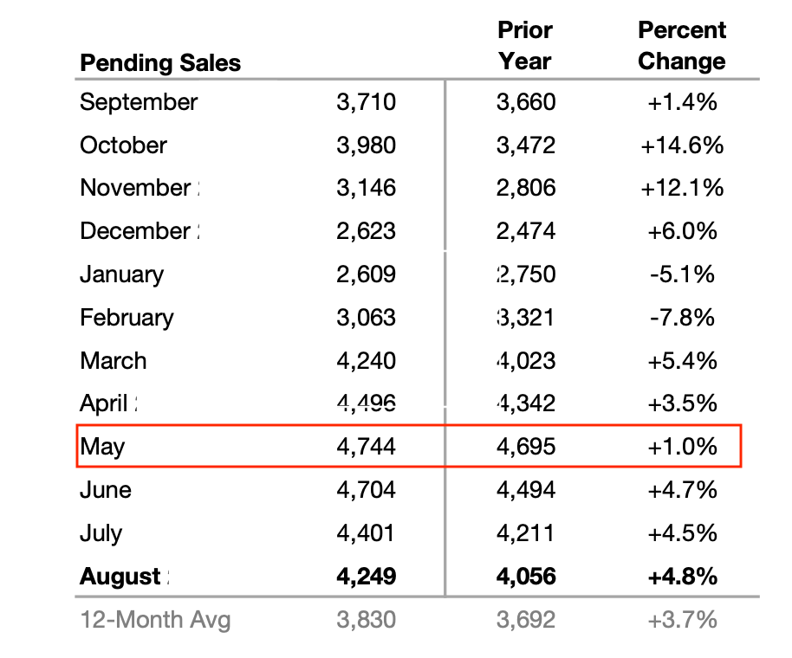This screenshot has height=658, width=792.
Task: Click the May prior year value 4,695
Action: point(526,447)
